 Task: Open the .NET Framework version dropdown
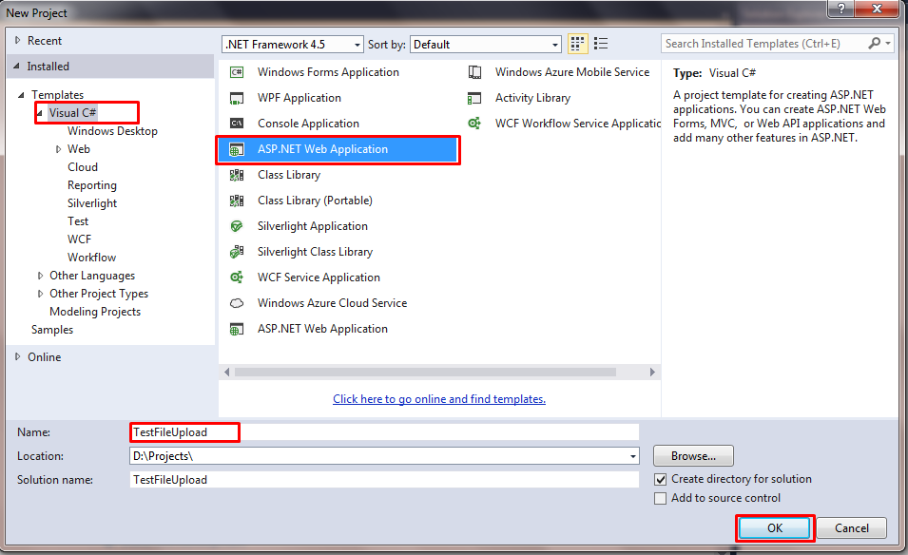[x=357, y=45]
